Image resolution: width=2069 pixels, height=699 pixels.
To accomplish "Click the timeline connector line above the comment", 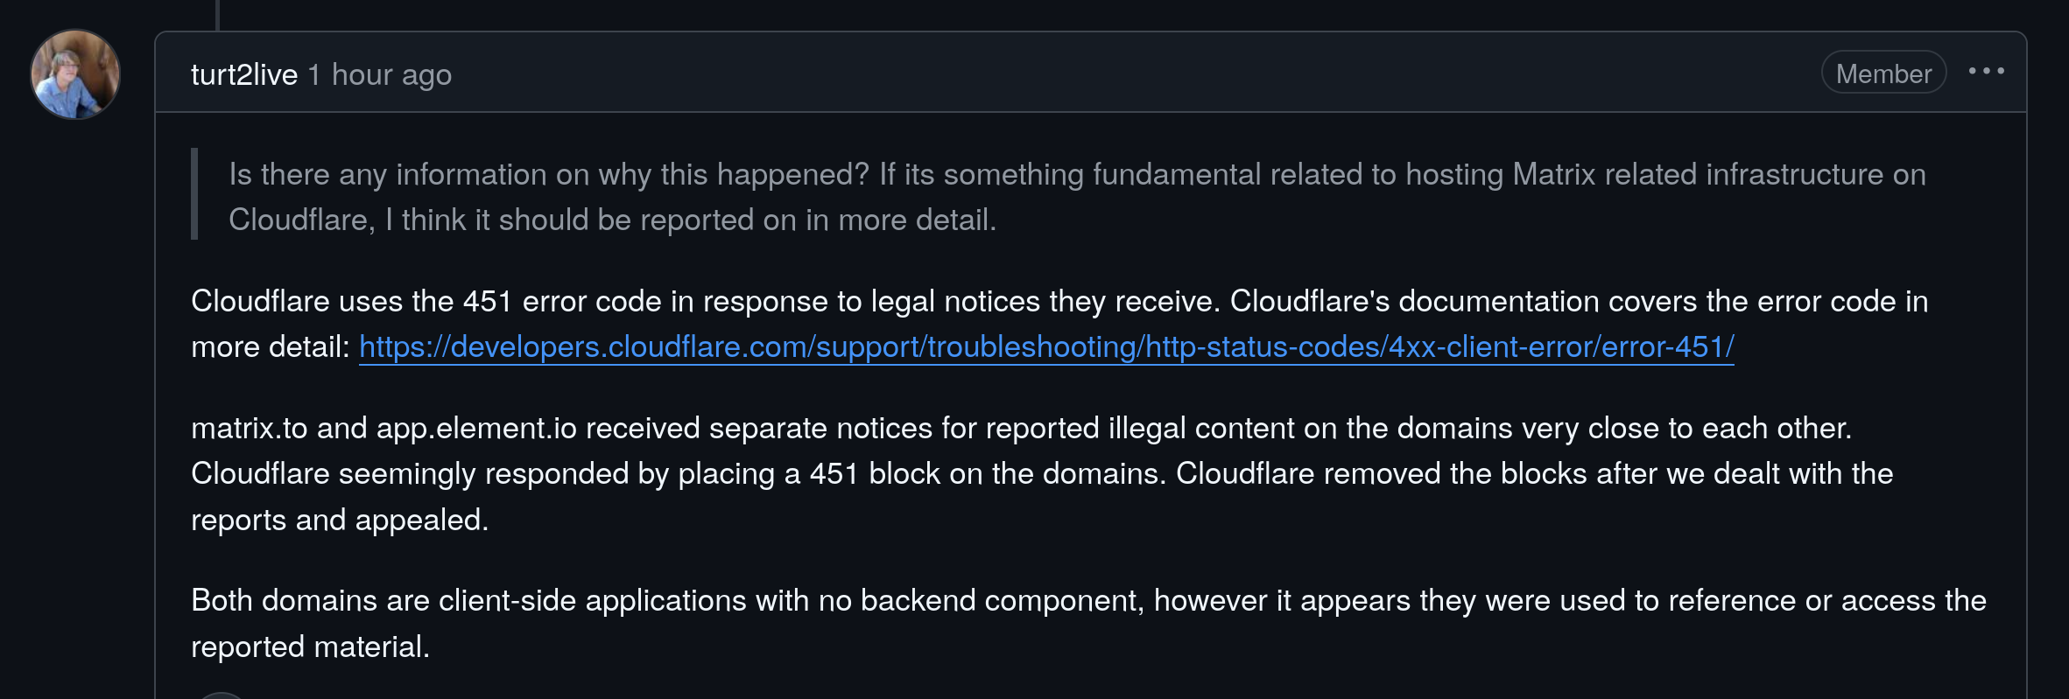I will (217, 15).
